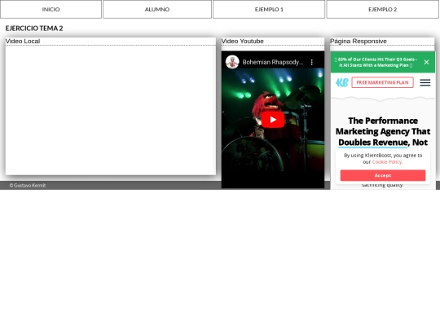
Task: Open the INICIO navigation tab
Action: pyautogui.click(x=51, y=9)
